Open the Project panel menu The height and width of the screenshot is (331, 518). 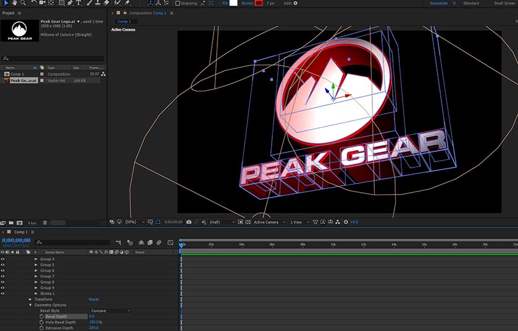coord(19,13)
